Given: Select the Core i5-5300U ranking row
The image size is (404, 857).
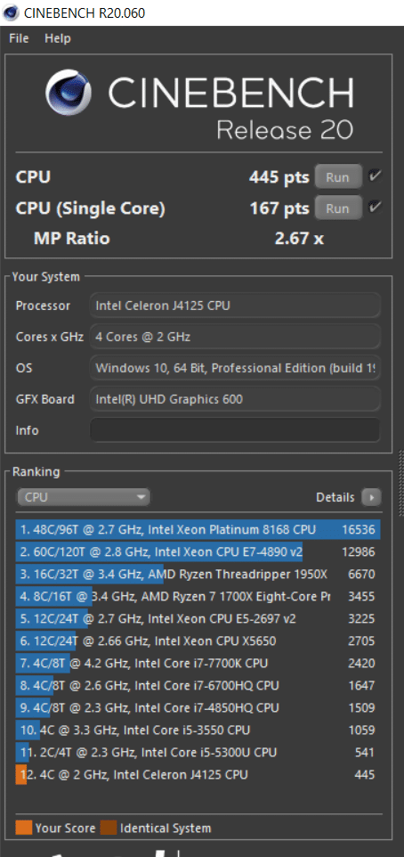Looking at the screenshot, I should click(198, 753).
